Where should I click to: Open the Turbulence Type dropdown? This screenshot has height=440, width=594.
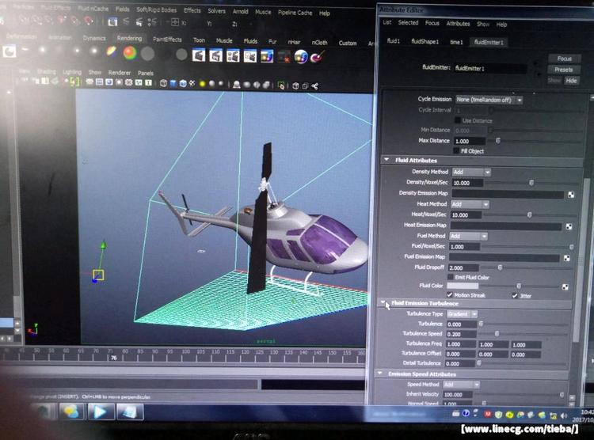[x=462, y=314]
